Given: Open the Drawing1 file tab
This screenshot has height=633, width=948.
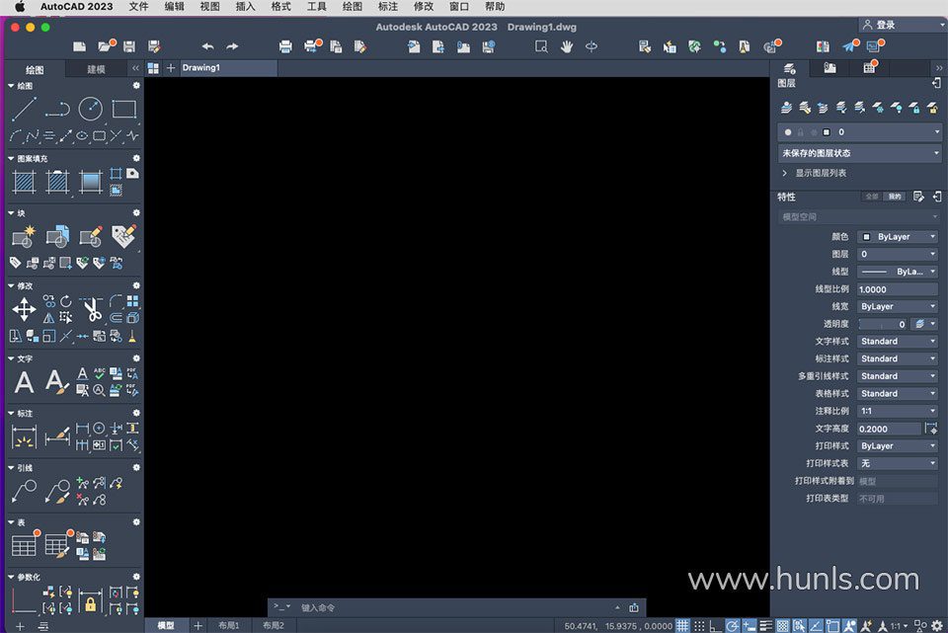Looking at the screenshot, I should click(x=228, y=68).
